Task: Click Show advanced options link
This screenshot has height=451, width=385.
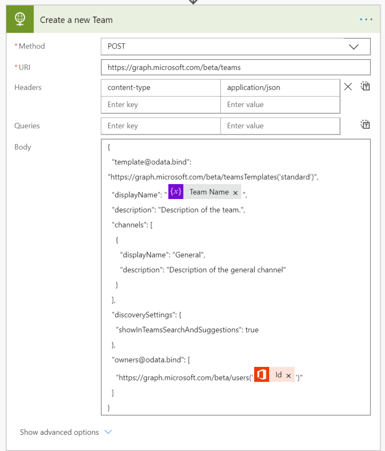Action: 59,432
